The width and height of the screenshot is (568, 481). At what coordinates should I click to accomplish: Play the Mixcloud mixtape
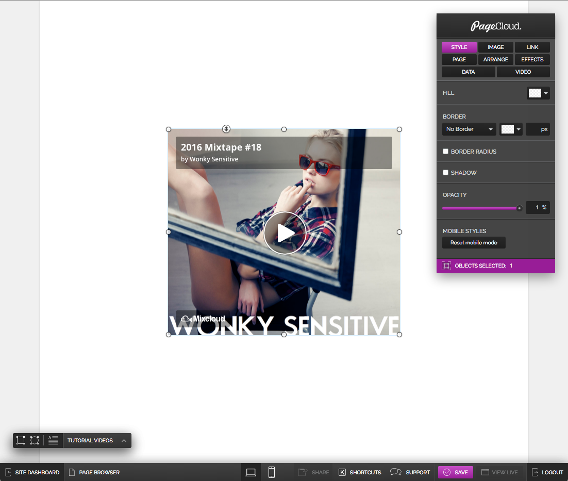[x=285, y=233]
